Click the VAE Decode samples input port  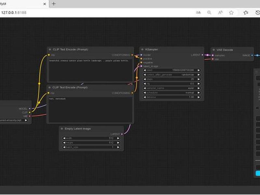[213, 55]
